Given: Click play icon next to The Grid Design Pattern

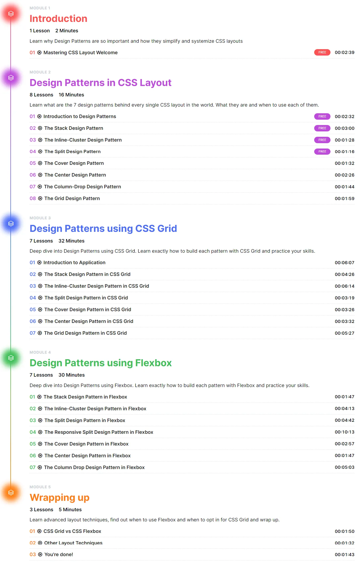Looking at the screenshot, I should tap(40, 198).
